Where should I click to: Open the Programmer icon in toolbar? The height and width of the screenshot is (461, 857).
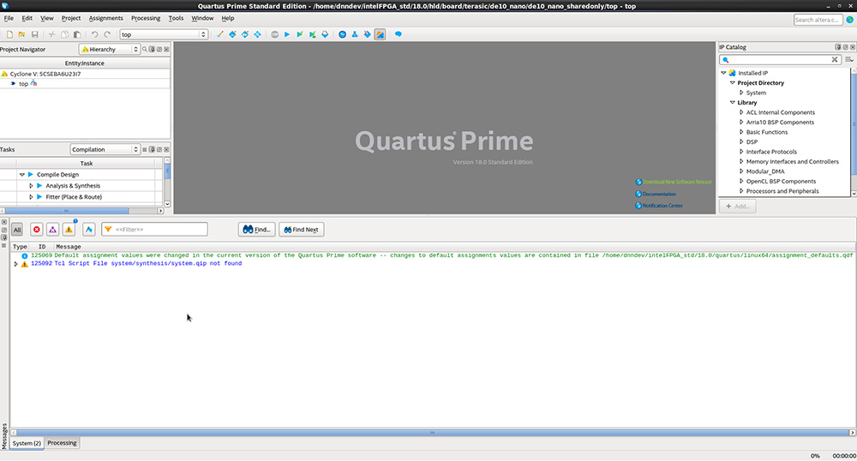click(x=368, y=34)
